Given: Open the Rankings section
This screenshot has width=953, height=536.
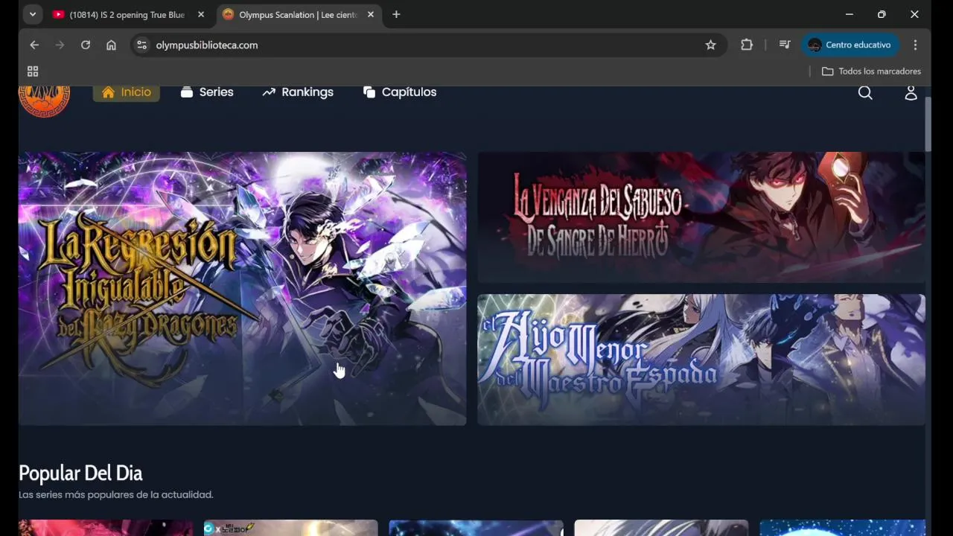Looking at the screenshot, I should pos(298,92).
